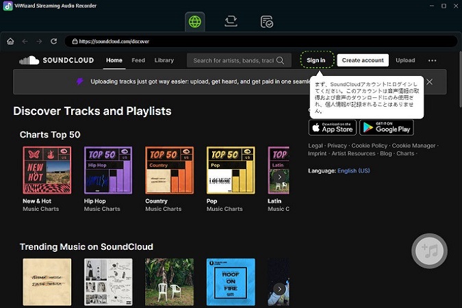
Task: Click the New & Hot title
Action: (37, 201)
